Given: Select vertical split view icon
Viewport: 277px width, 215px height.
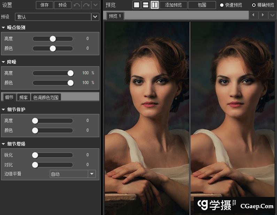Looking at the screenshot, I should tap(155, 5).
